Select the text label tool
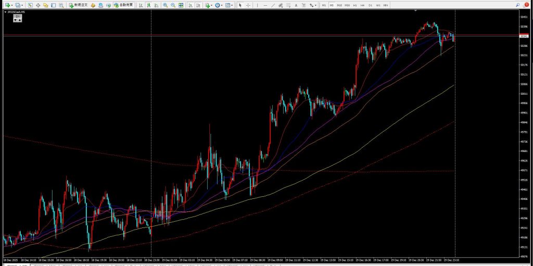533x266 pixels. point(296,5)
